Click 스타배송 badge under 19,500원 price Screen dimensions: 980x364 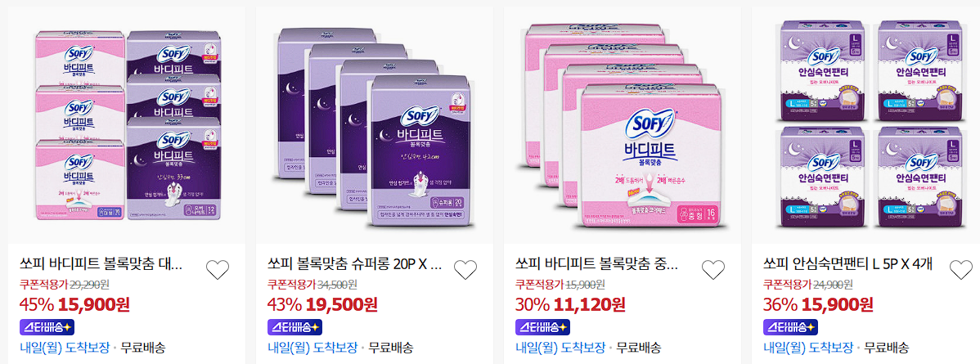pyautogui.click(x=295, y=327)
